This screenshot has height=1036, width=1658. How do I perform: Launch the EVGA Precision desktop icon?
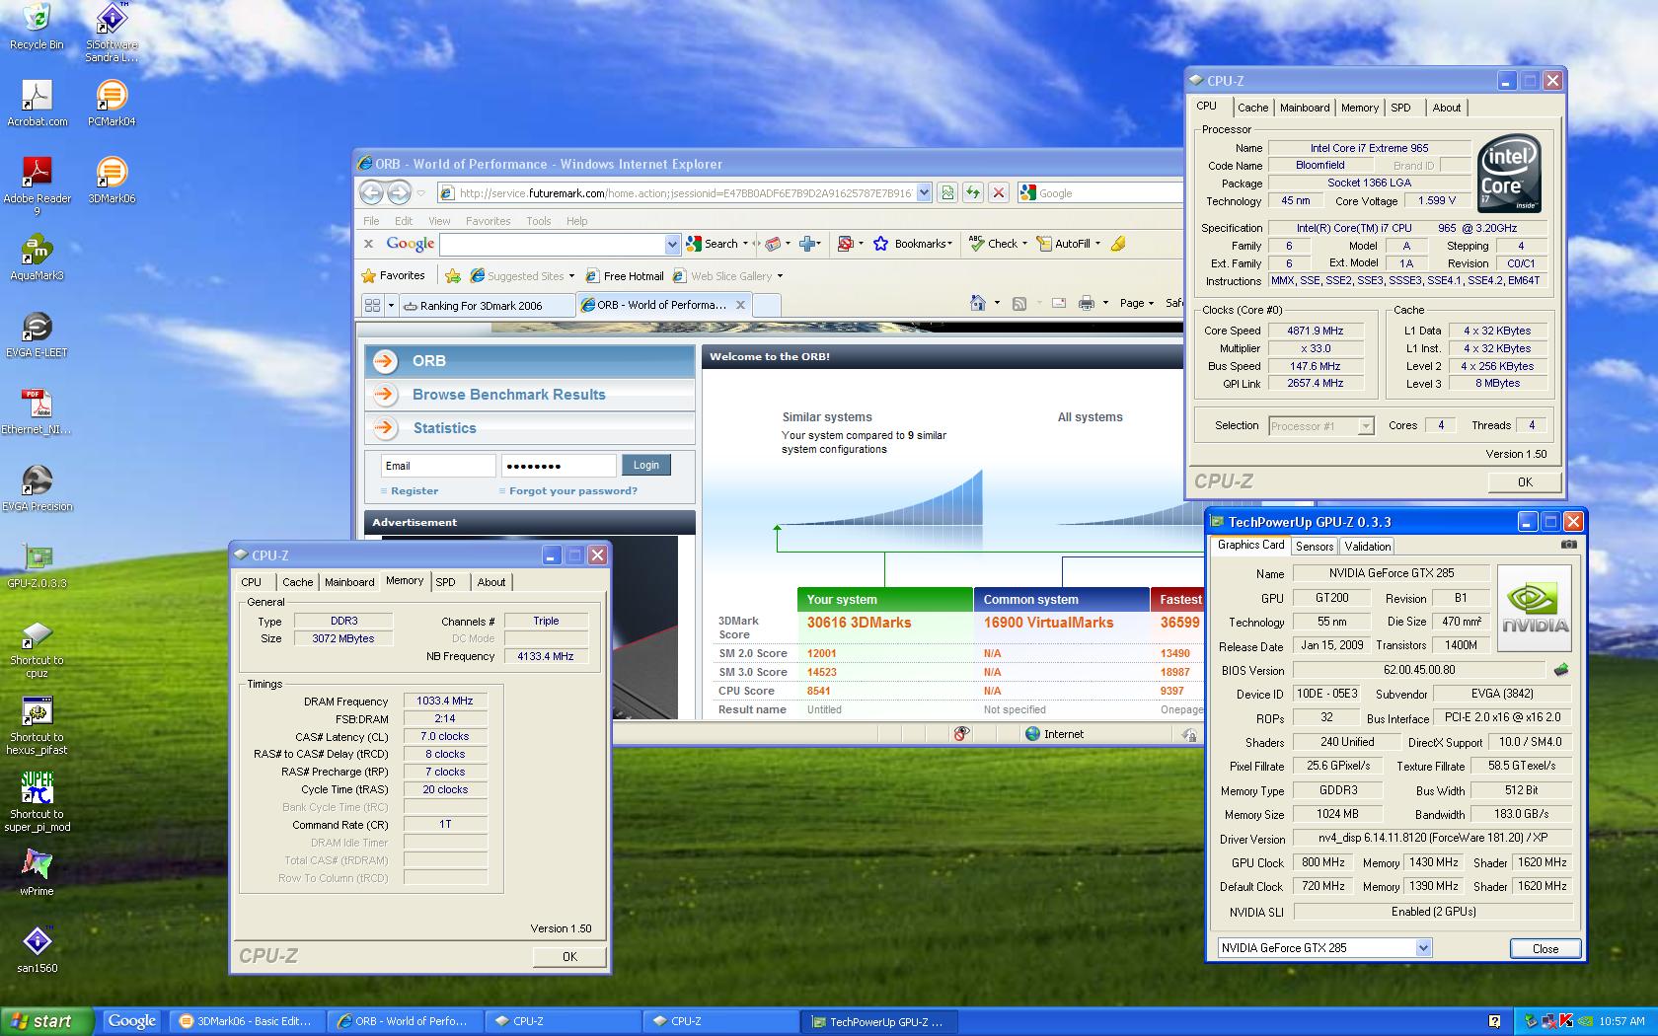pos(37,487)
